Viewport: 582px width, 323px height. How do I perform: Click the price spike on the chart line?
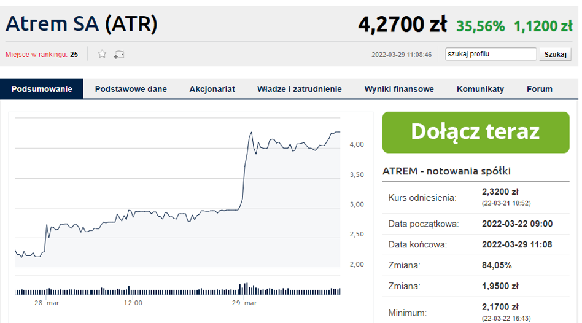click(x=251, y=133)
